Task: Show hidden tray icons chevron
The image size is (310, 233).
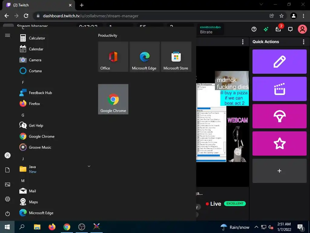Action: pos(256,227)
